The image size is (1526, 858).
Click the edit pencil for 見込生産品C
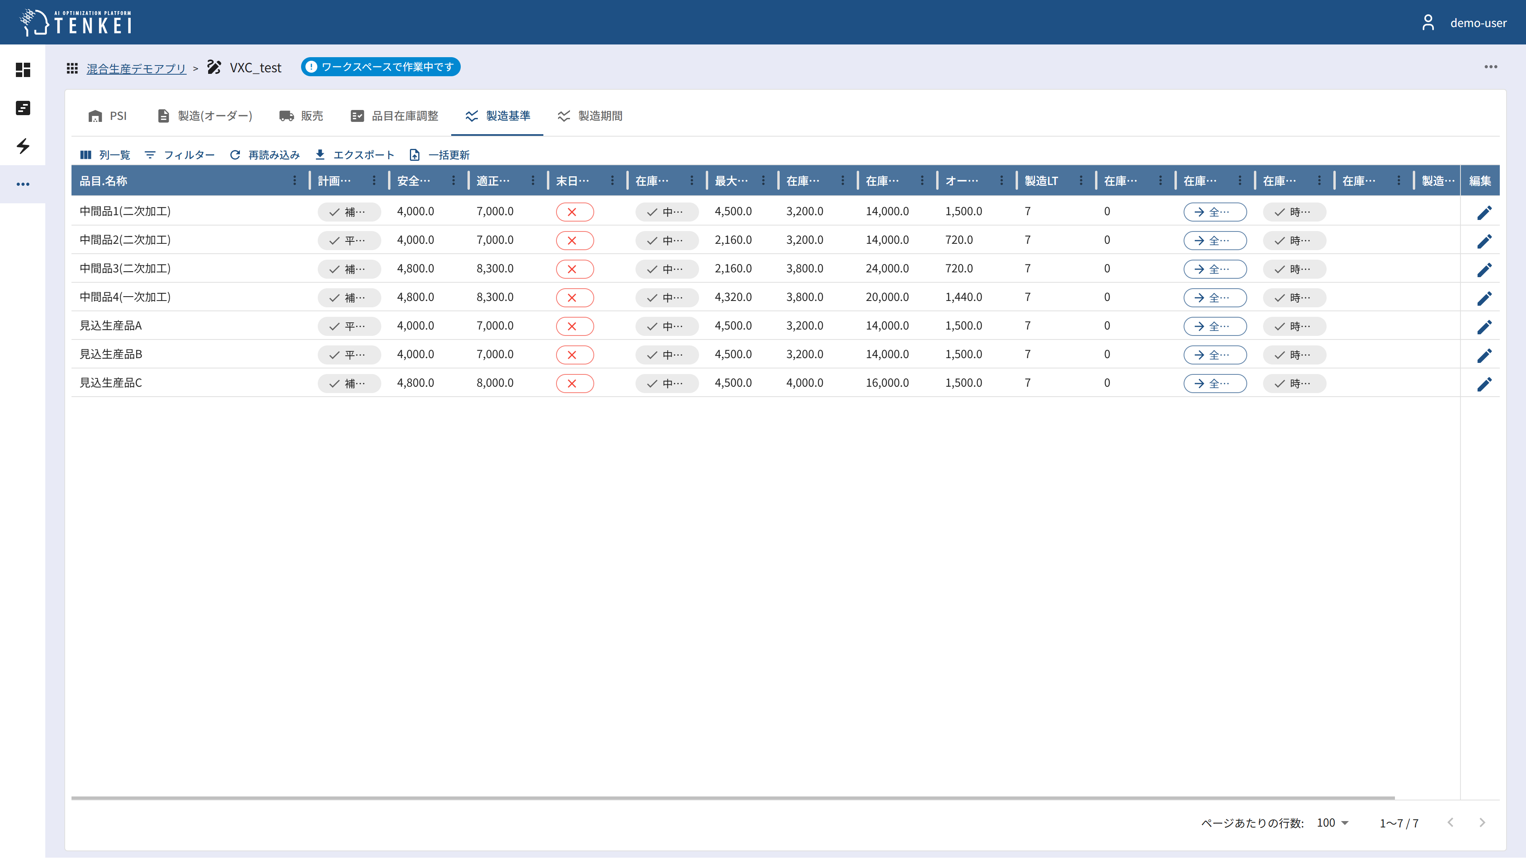(1484, 384)
